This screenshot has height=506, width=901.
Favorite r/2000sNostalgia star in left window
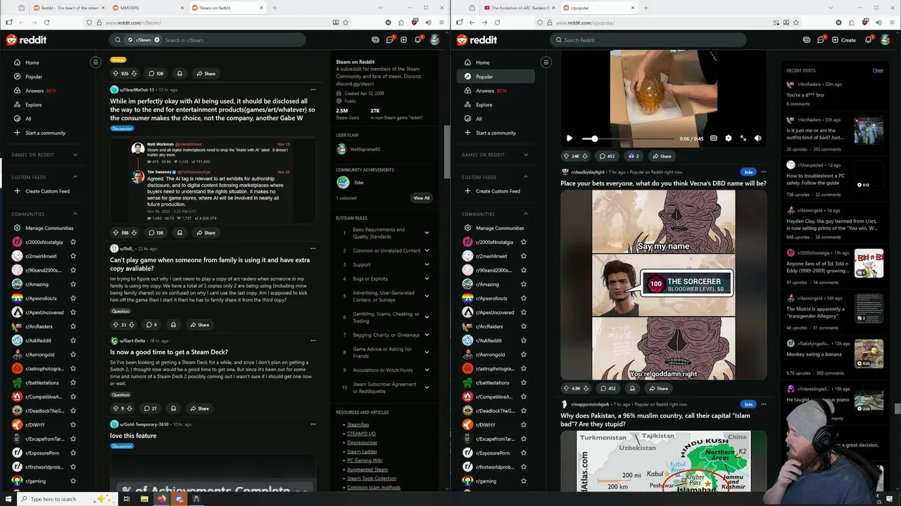[73, 242]
